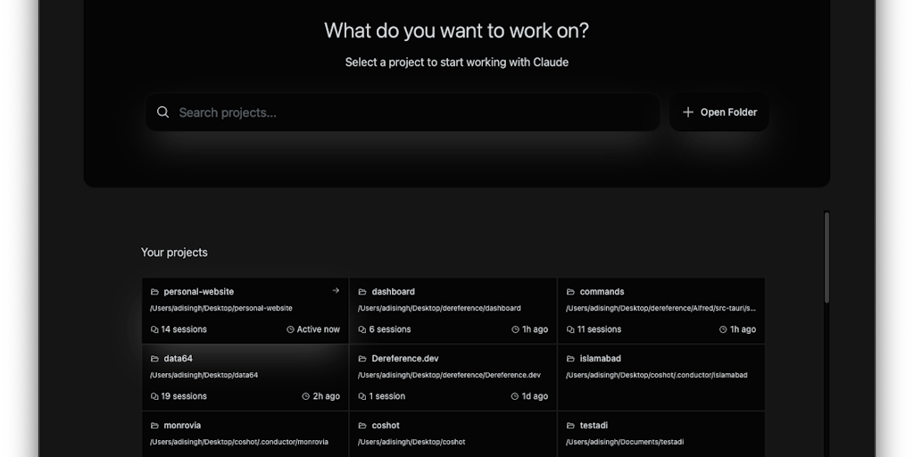Click the Your projects heading
Image resolution: width=914 pixels, height=457 pixels.
click(174, 253)
